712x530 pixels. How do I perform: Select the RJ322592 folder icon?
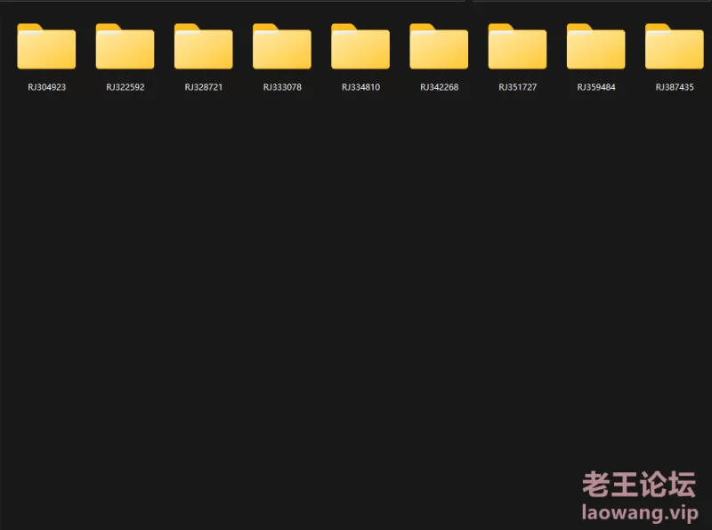point(125,46)
